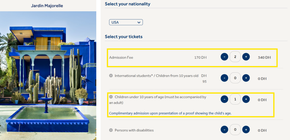The width and height of the screenshot is (290, 140).
Task: Add a Persons with disabilities ticket
Action: point(246,130)
